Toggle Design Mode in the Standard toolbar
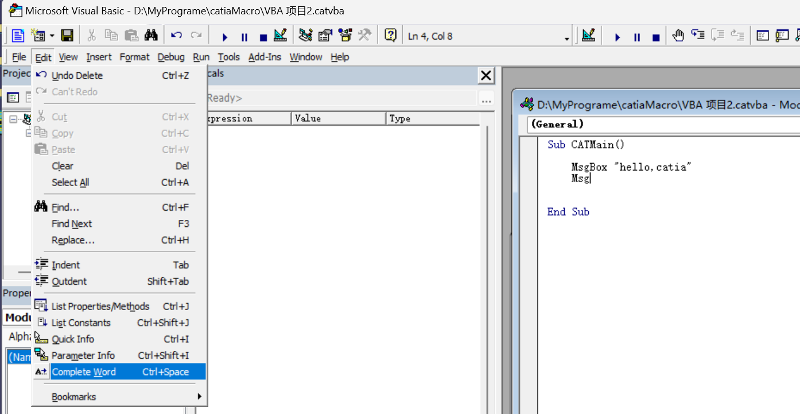This screenshot has width=800, height=414. tap(280, 36)
